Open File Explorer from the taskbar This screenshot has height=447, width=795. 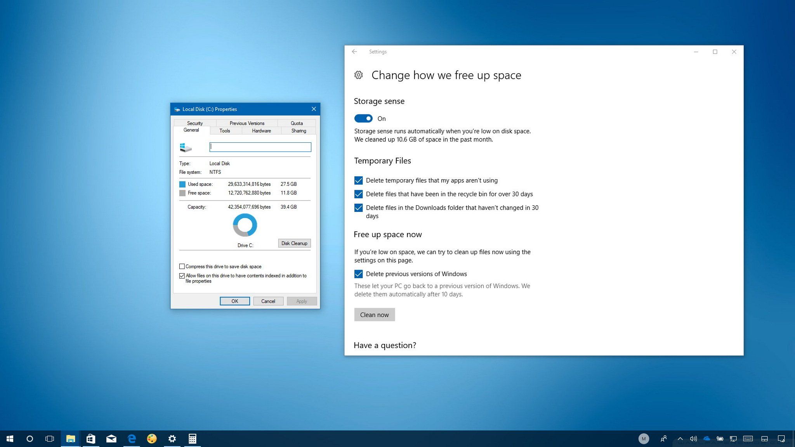pos(70,438)
